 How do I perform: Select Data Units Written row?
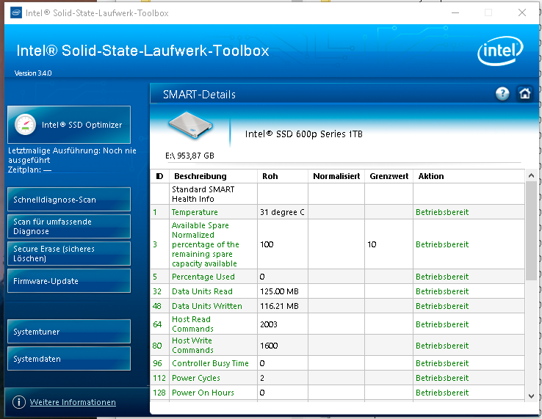pos(337,306)
